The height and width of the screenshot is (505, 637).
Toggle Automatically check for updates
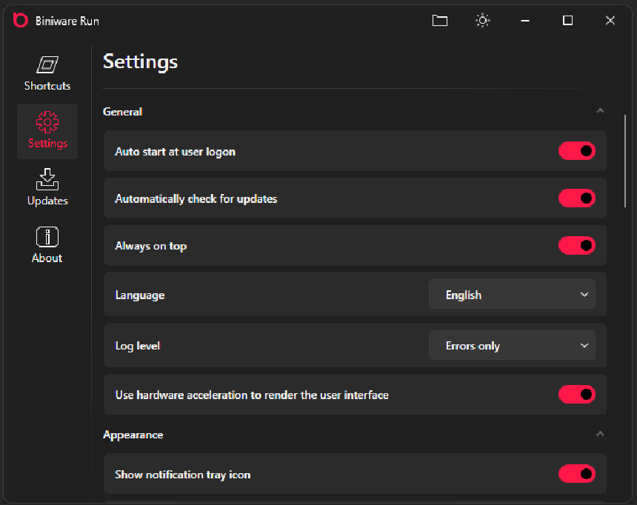(576, 198)
